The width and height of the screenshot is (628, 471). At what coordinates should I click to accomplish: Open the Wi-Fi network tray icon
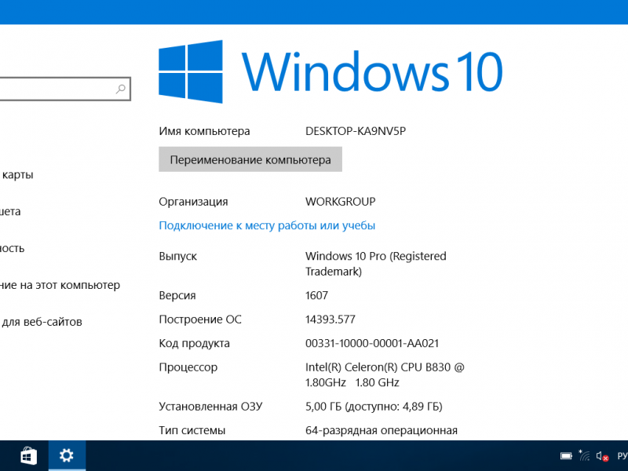(584, 455)
